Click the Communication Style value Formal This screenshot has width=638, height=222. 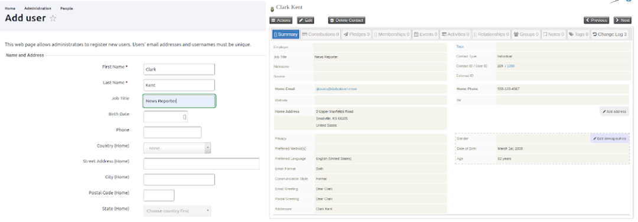point(321,179)
